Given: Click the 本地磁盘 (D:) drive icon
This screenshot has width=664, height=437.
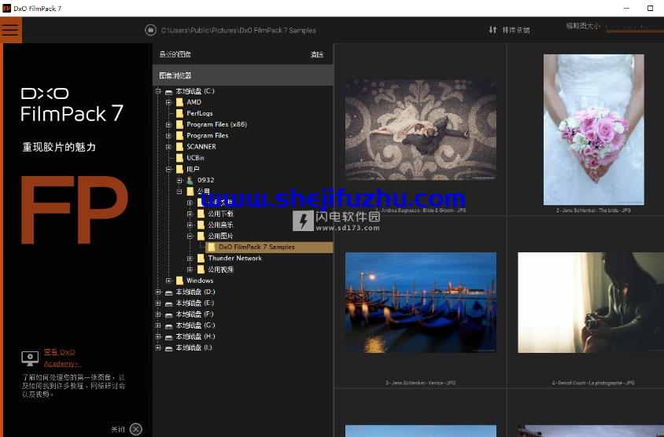Looking at the screenshot, I should [x=168, y=292].
